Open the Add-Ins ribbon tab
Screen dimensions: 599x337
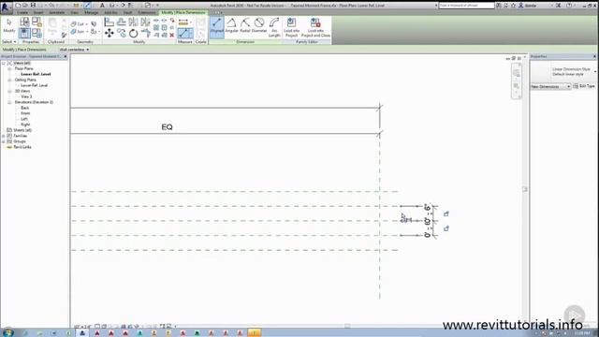110,12
